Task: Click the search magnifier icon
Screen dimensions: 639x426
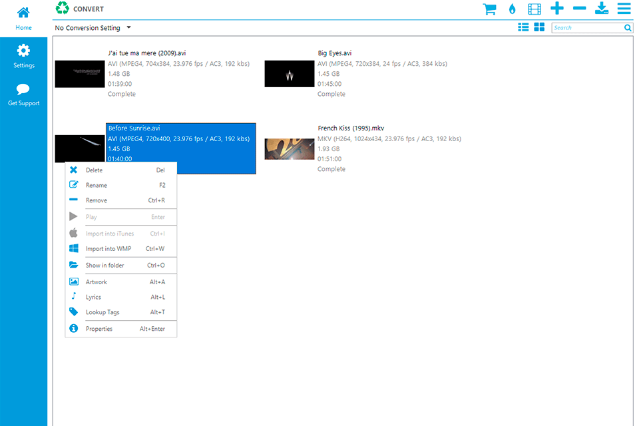Action: [x=627, y=27]
